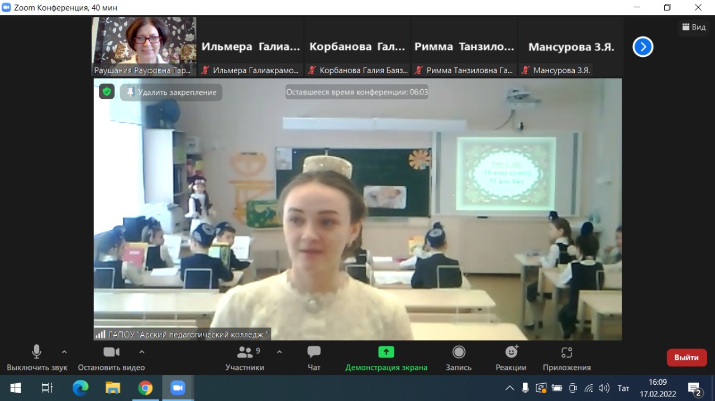Open the Вид view layout menu
Image resolution: width=715 pixels, height=401 pixels.
[693, 27]
